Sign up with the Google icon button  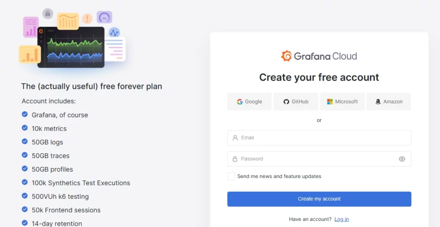click(x=250, y=101)
